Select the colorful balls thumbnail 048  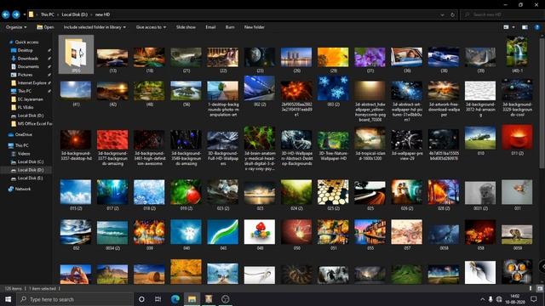[260, 232]
